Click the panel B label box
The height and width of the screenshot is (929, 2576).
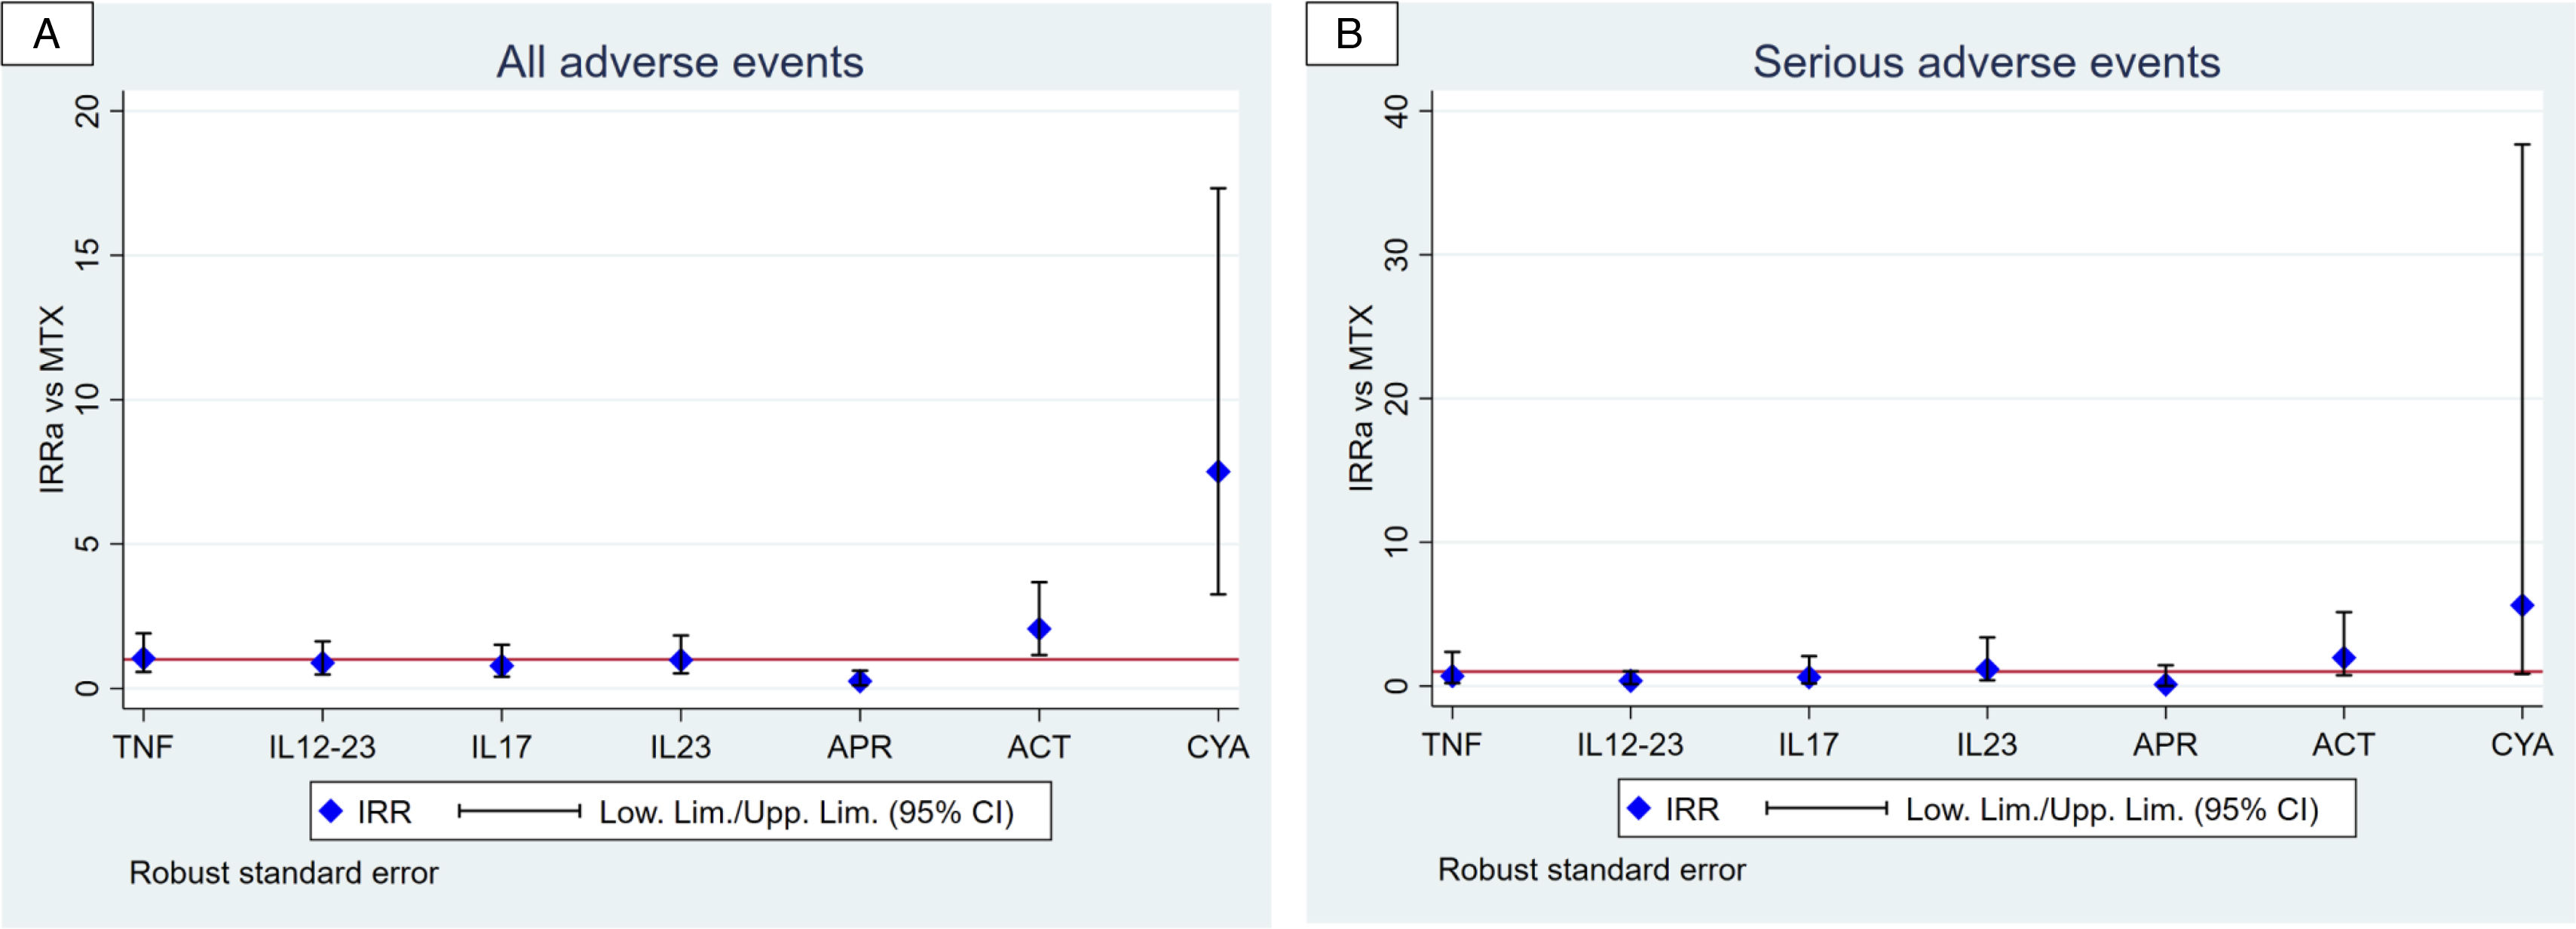click(1352, 34)
